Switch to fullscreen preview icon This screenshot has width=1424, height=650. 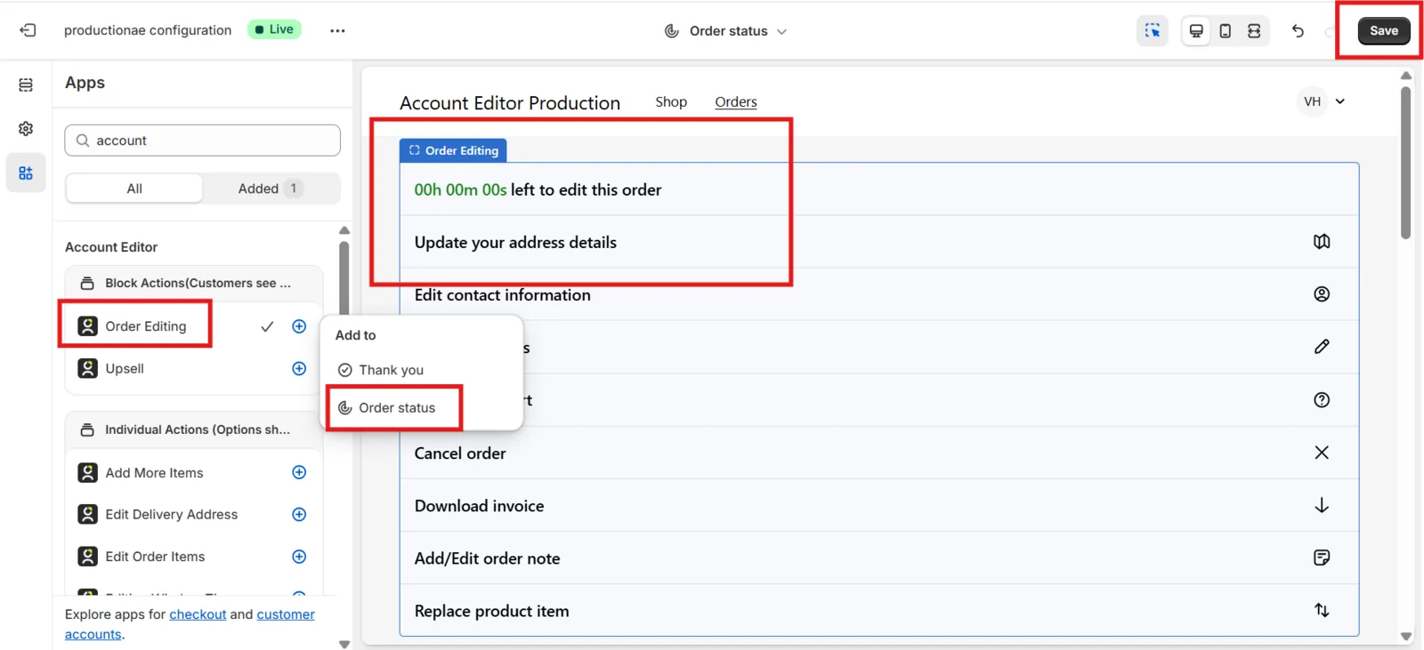point(1254,30)
